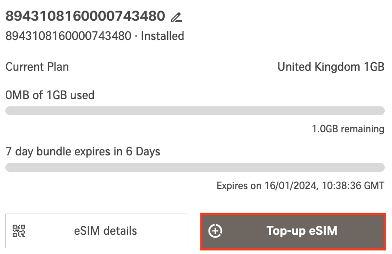Click the 'eSIM details' text label
The height and width of the screenshot is (254, 392).
105,231
